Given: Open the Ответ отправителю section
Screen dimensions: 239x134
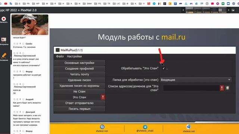Looking at the screenshot, I should coord(80,103).
